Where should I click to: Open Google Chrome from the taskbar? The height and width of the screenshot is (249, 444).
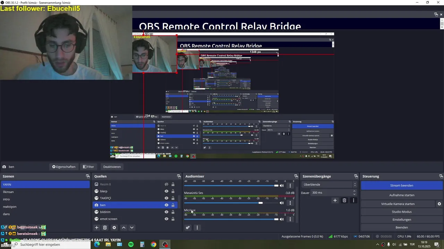click(x=153, y=245)
